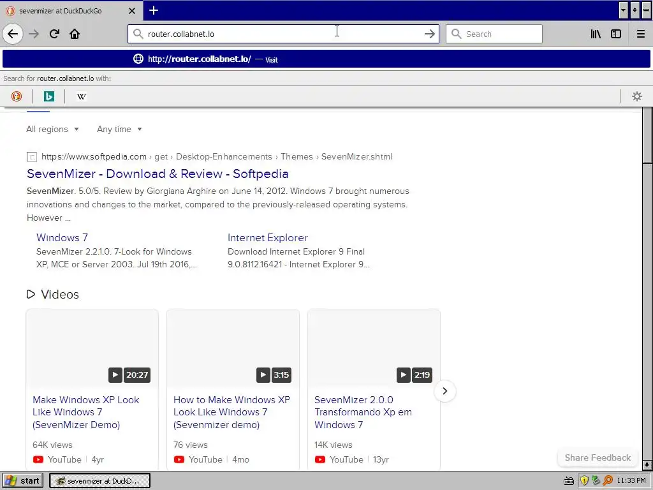
Task: Play the 3:15 video thumbnail
Action: 233,349
